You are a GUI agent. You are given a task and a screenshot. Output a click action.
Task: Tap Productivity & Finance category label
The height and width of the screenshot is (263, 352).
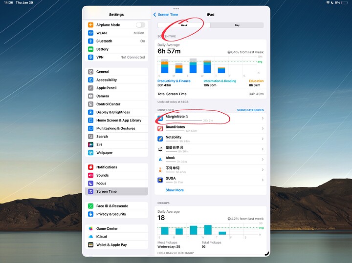coord(174,81)
